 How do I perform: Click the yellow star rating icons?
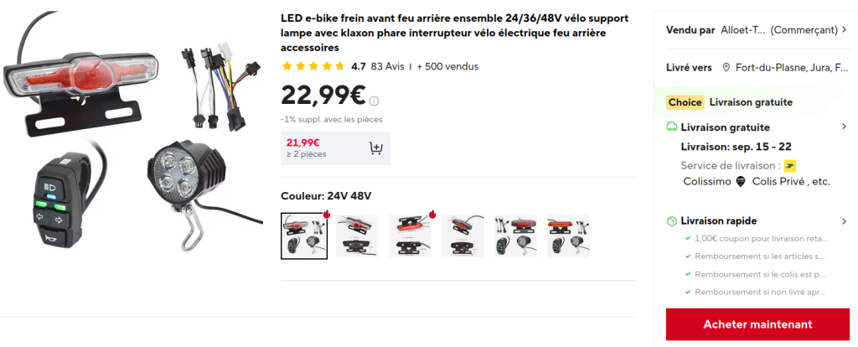pos(313,66)
